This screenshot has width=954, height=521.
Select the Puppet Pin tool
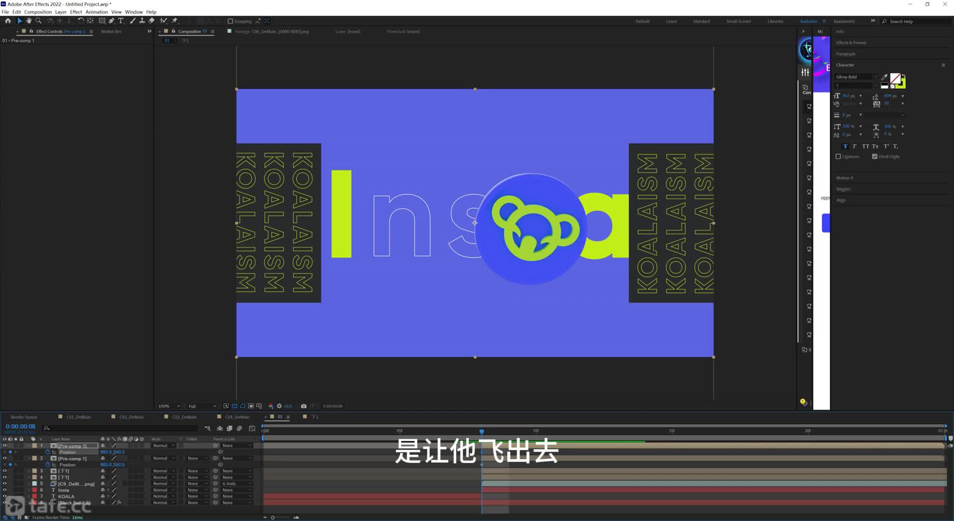pos(175,21)
